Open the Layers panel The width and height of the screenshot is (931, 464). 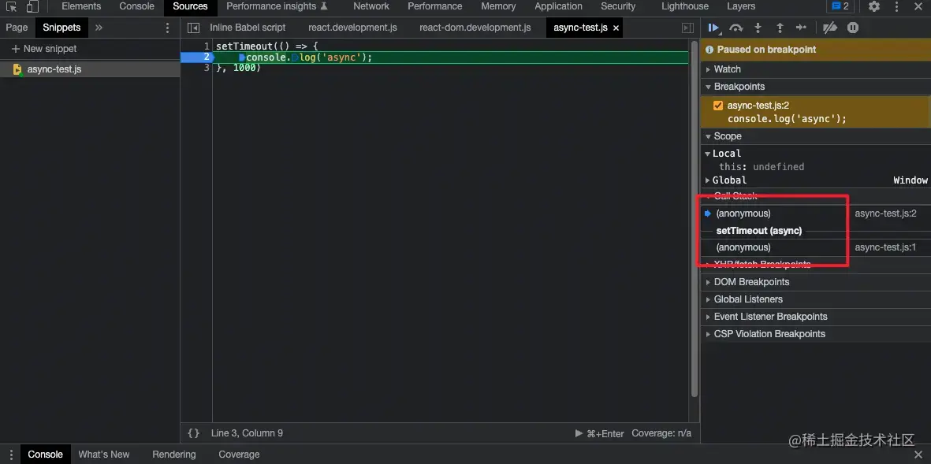[x=741, y=6]
